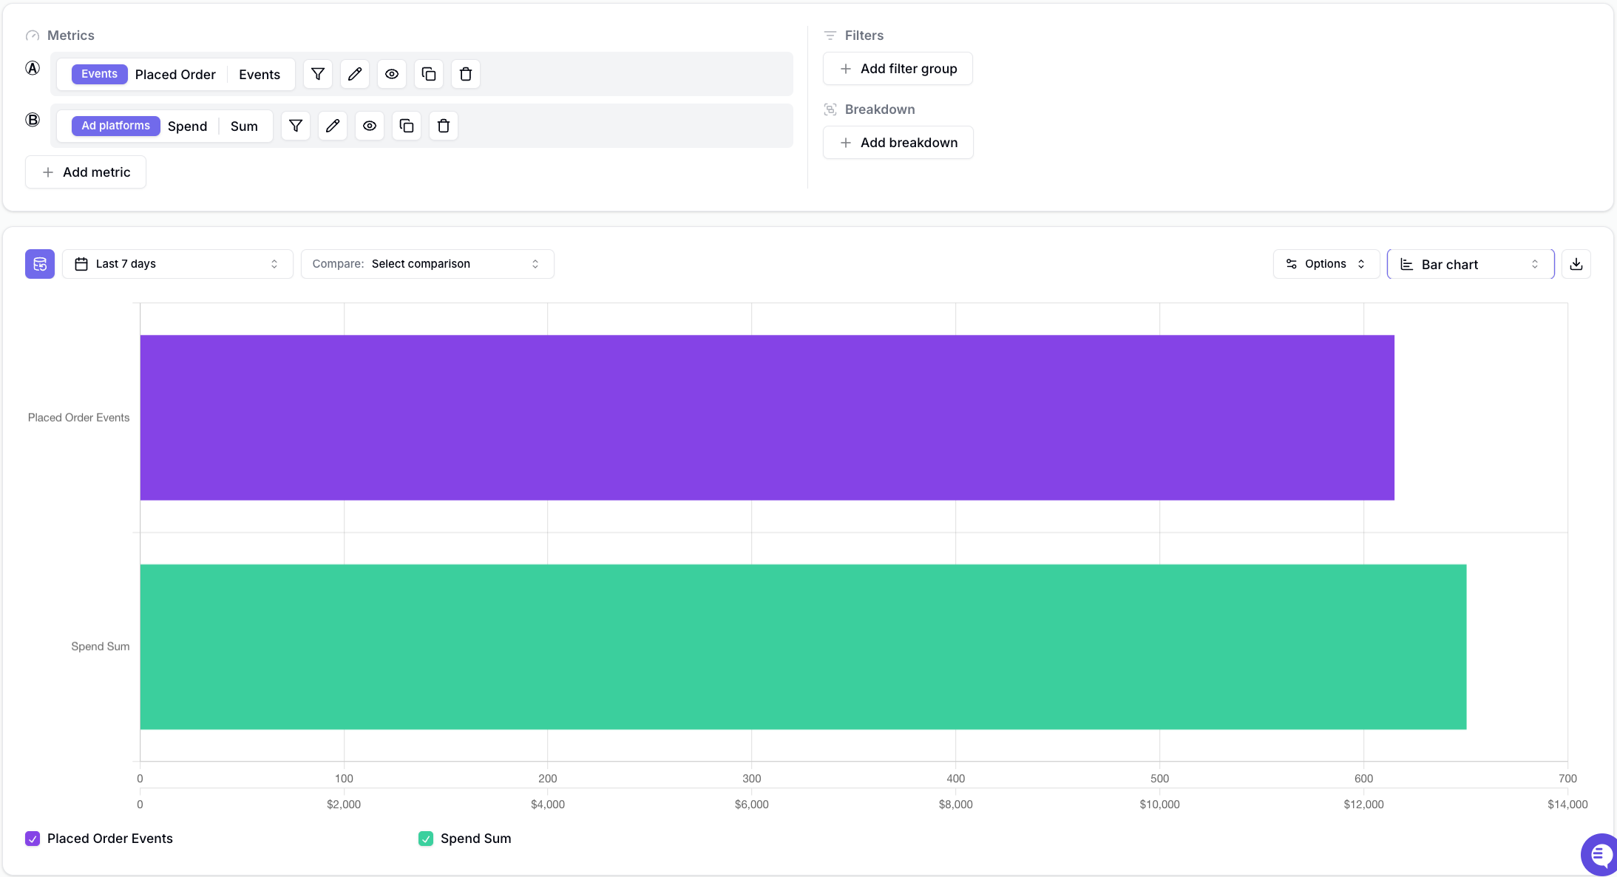Open the Options dropdown
Viewport: 1617px width, 877px height.
click(1326, 264)
